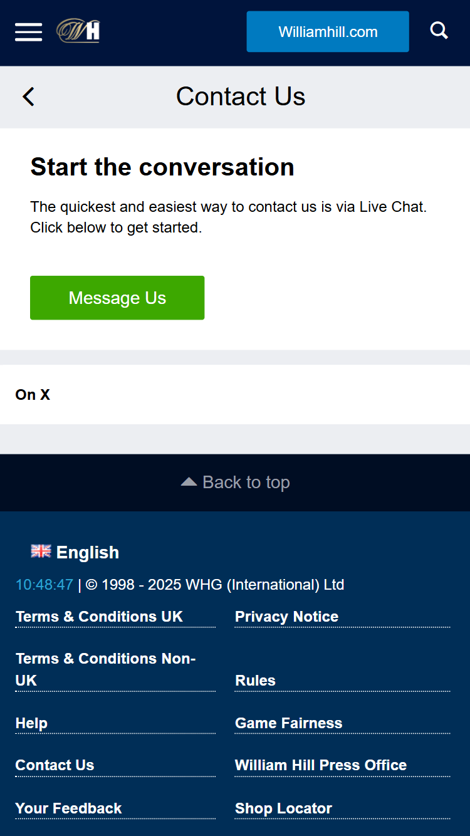Open the Williamhill.com button

pos(328,31)
